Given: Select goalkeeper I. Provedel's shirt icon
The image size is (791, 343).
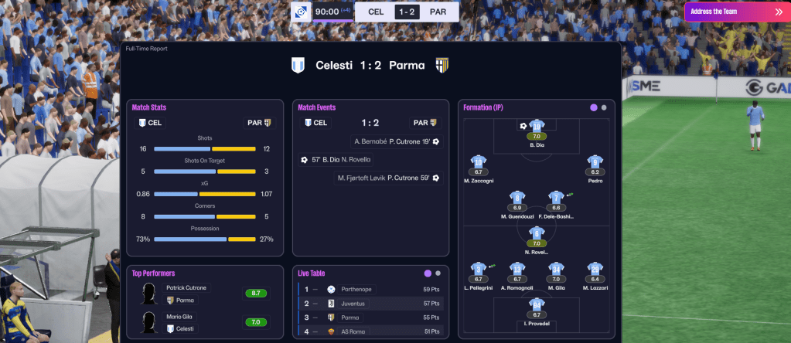Looking at the screenshot, I should [537, 305].
